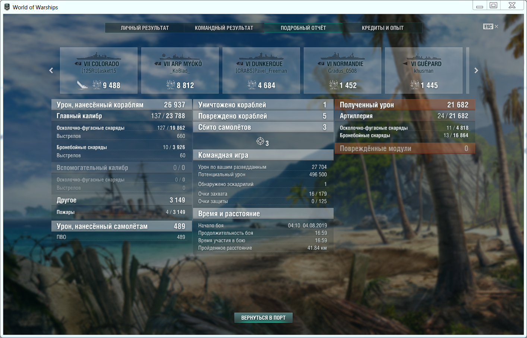Close the report with the X next to ESC

(496, 26)
